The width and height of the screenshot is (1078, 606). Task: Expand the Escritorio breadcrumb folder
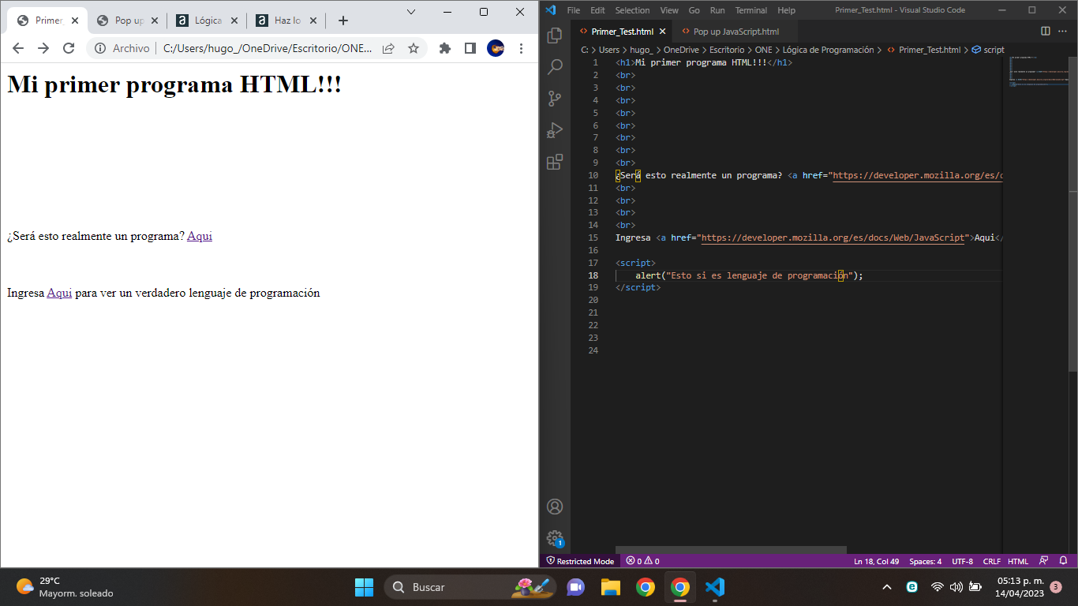click(x=726, y=50)
